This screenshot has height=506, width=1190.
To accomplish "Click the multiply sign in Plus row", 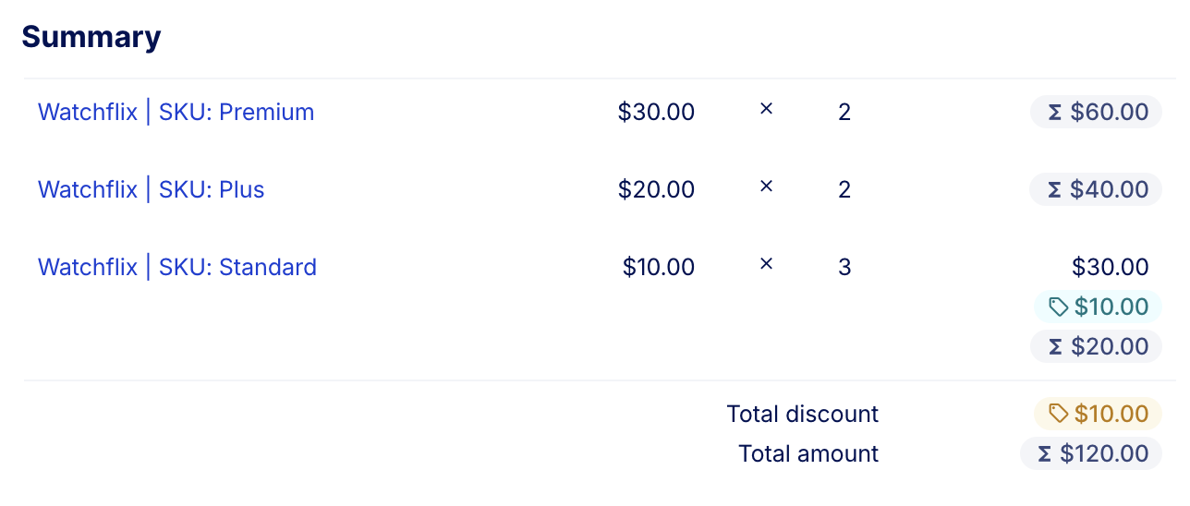I will [x=766, y=187].
